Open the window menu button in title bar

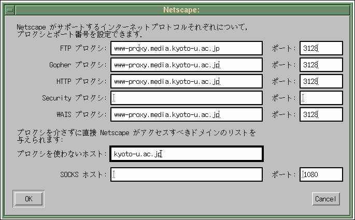click(10, 10)
